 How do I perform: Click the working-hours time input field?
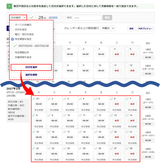point(87,18)
